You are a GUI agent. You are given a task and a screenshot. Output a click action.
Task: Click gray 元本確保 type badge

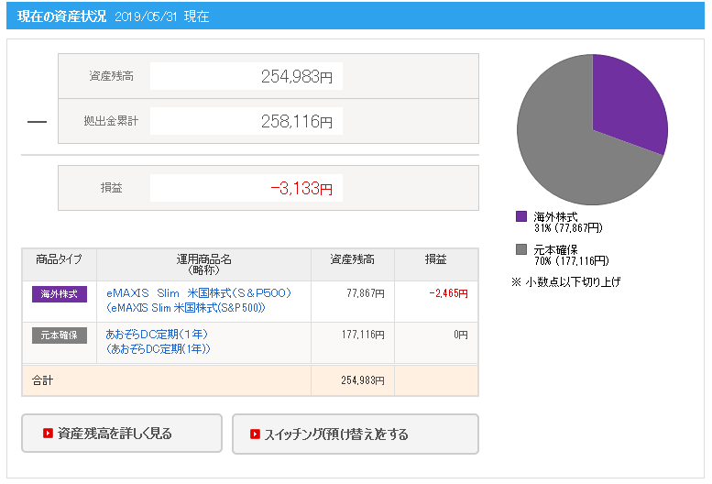click(59, 335)
